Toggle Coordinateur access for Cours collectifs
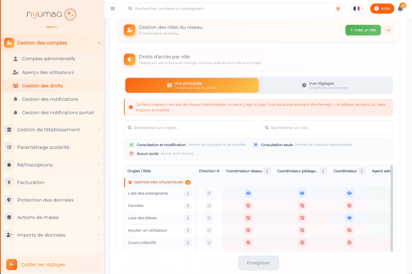This screenshot has width=412, height=274. [349, 243]
